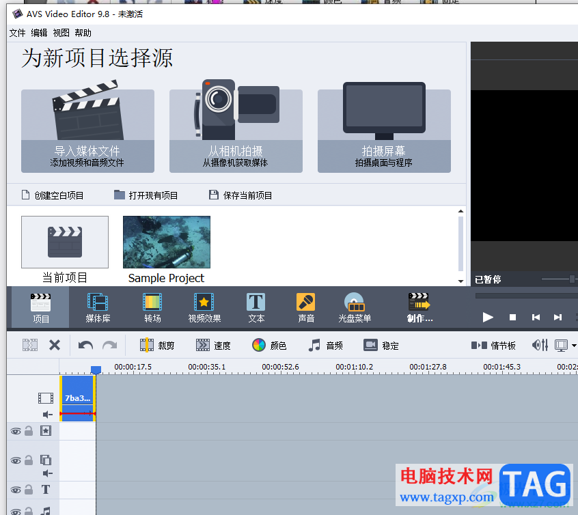
Task: Toggle visibility of video effects track
Action: tap(16, 431)
